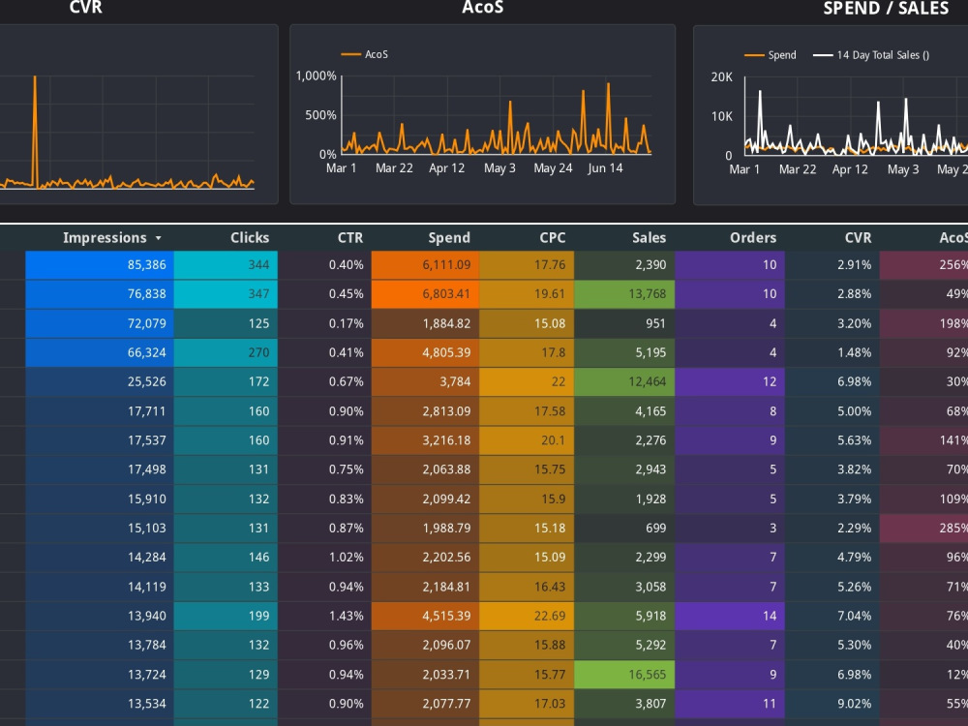Sort table by Clicks header

(250, 238)
